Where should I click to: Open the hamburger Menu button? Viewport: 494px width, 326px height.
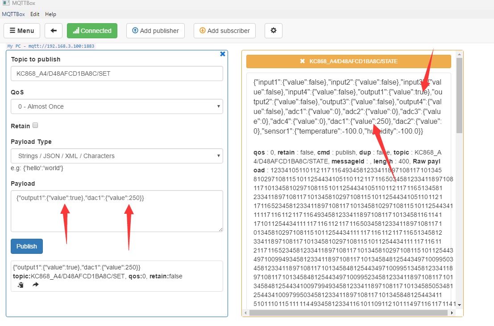tap(22, 31)
